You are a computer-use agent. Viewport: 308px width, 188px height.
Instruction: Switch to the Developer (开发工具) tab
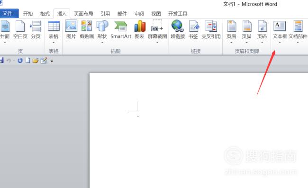(x=178, y=14)
